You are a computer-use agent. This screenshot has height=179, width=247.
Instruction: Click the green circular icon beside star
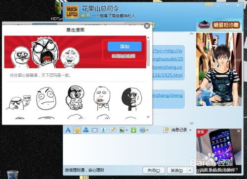[x=88, y=16]
